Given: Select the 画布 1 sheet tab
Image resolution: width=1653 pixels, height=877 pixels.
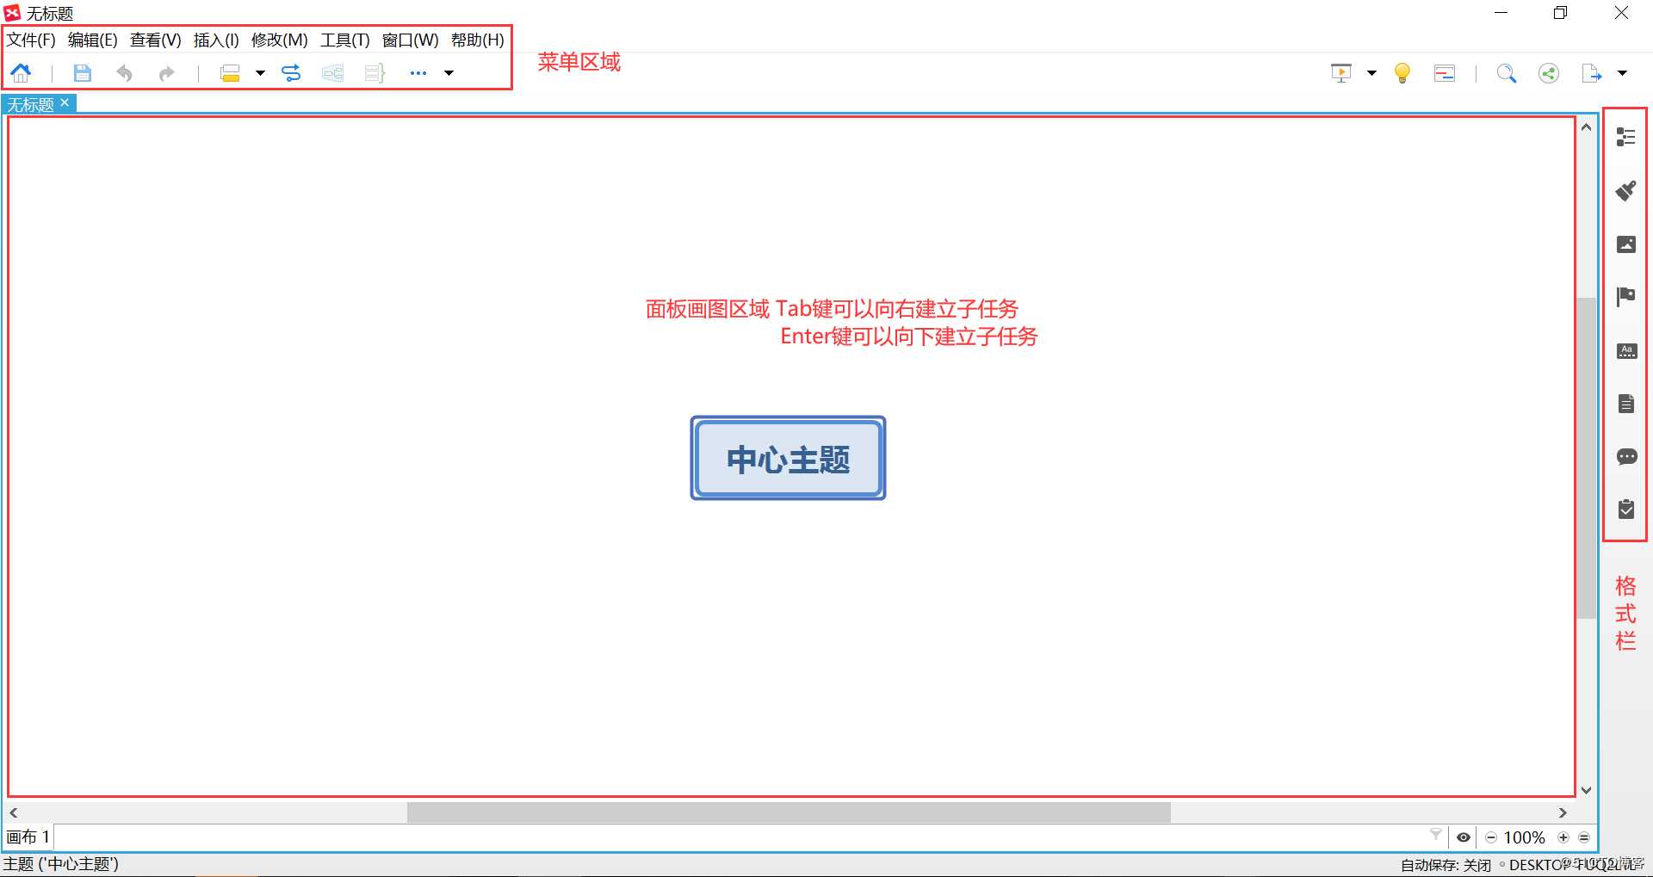Looking at the screenshot, I should [28, 837].
